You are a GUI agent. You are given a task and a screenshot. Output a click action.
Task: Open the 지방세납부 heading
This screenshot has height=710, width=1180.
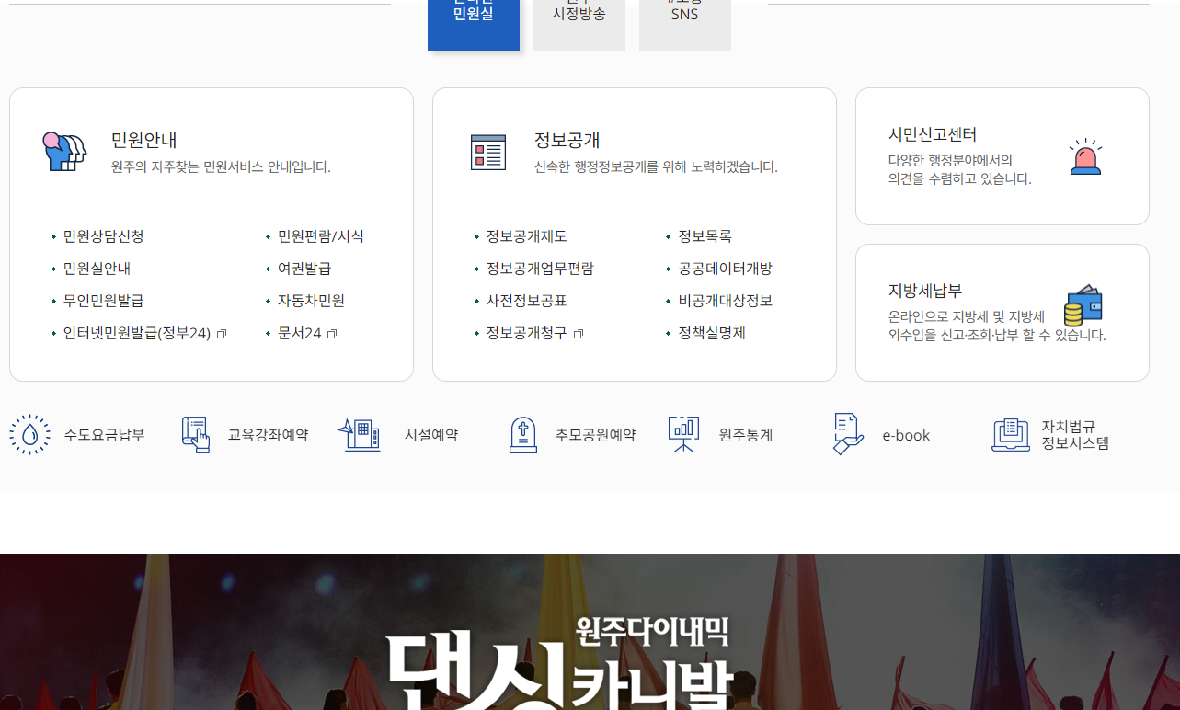pyautogui.click(x=925, y=291)
